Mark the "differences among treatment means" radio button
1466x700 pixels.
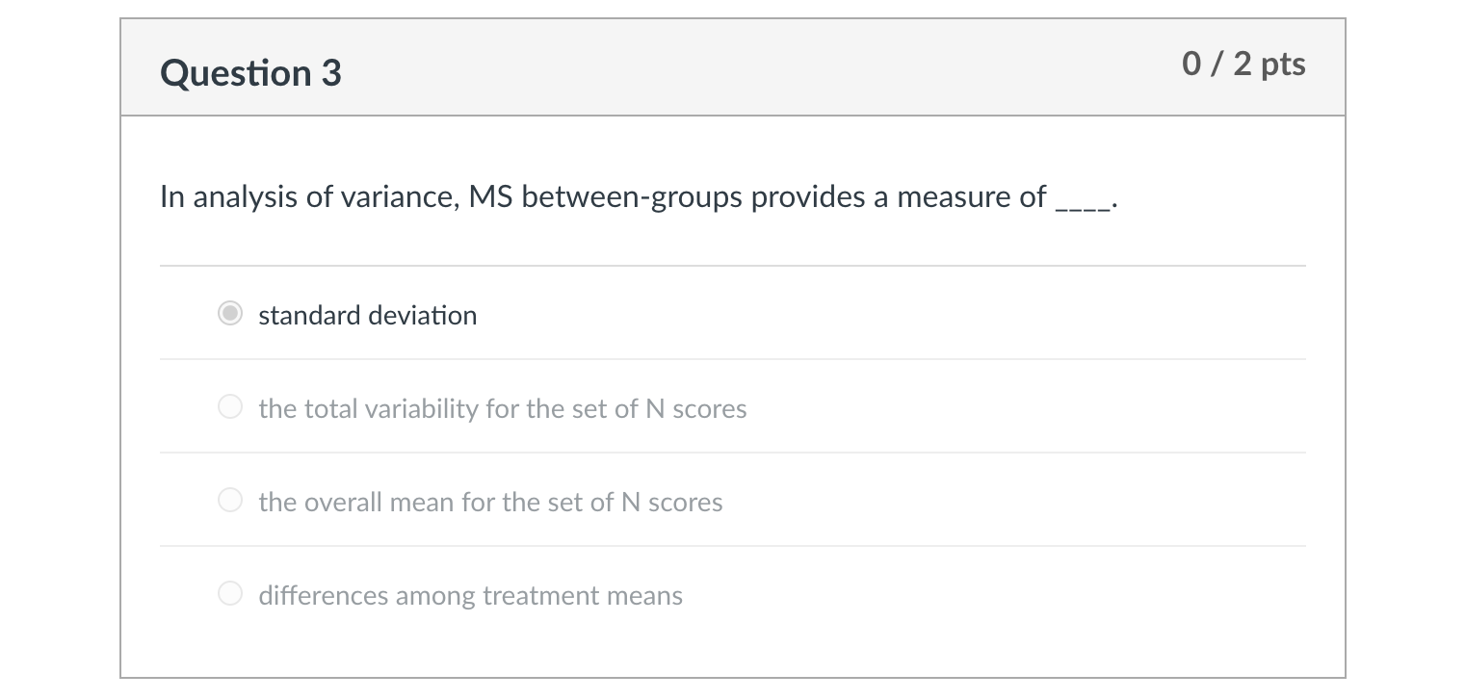pos(229,594)
